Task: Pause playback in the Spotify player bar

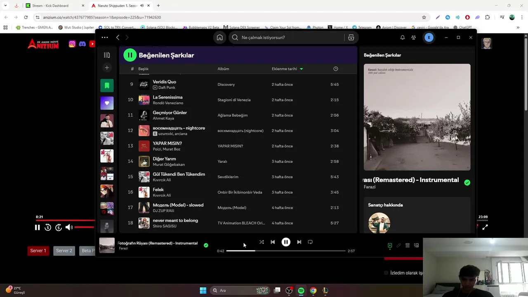Action: pos(286,242)
